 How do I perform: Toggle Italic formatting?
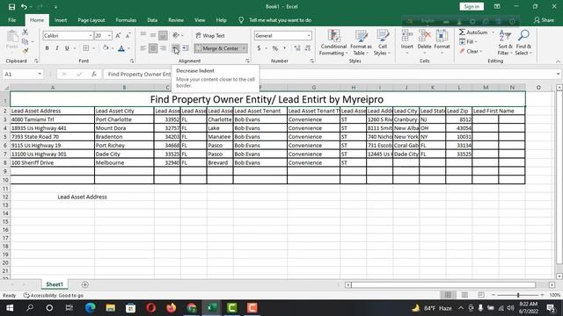56,48
